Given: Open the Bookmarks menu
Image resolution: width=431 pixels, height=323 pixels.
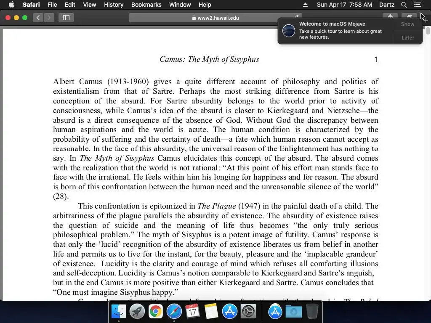Looking at the screenshot, I should [x=146, y=5].
